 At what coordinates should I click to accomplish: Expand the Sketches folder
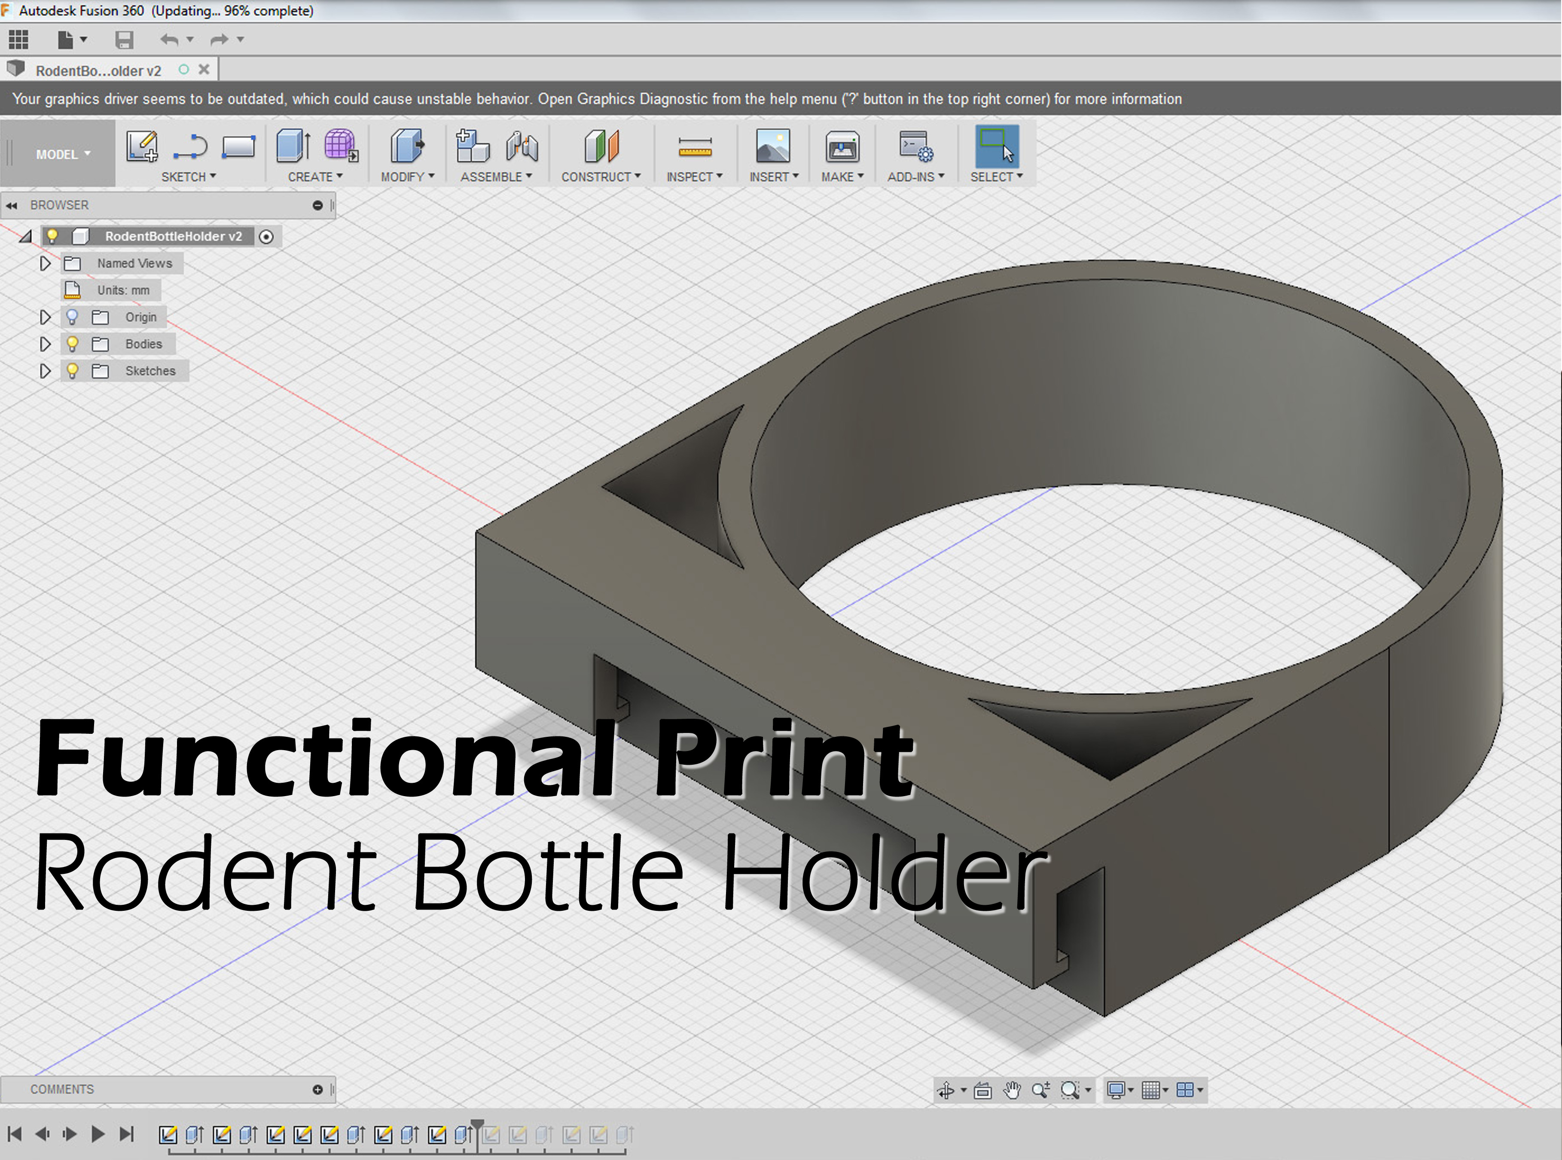pyautogui.click(x=45, y=371)
